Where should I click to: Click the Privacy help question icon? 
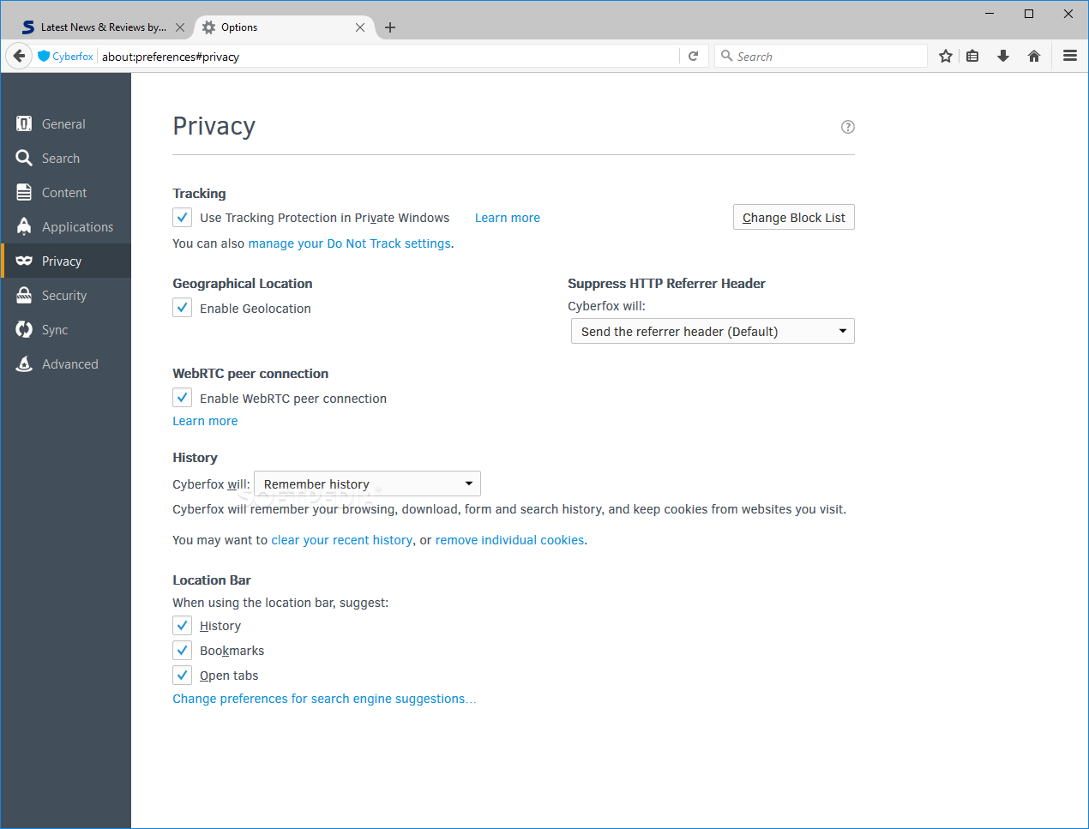click(x=848, y=127)
